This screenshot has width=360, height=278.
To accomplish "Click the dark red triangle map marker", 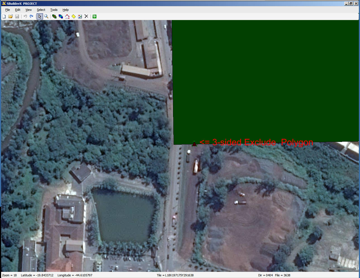I will pyautogui.click(x=194, y=144).
